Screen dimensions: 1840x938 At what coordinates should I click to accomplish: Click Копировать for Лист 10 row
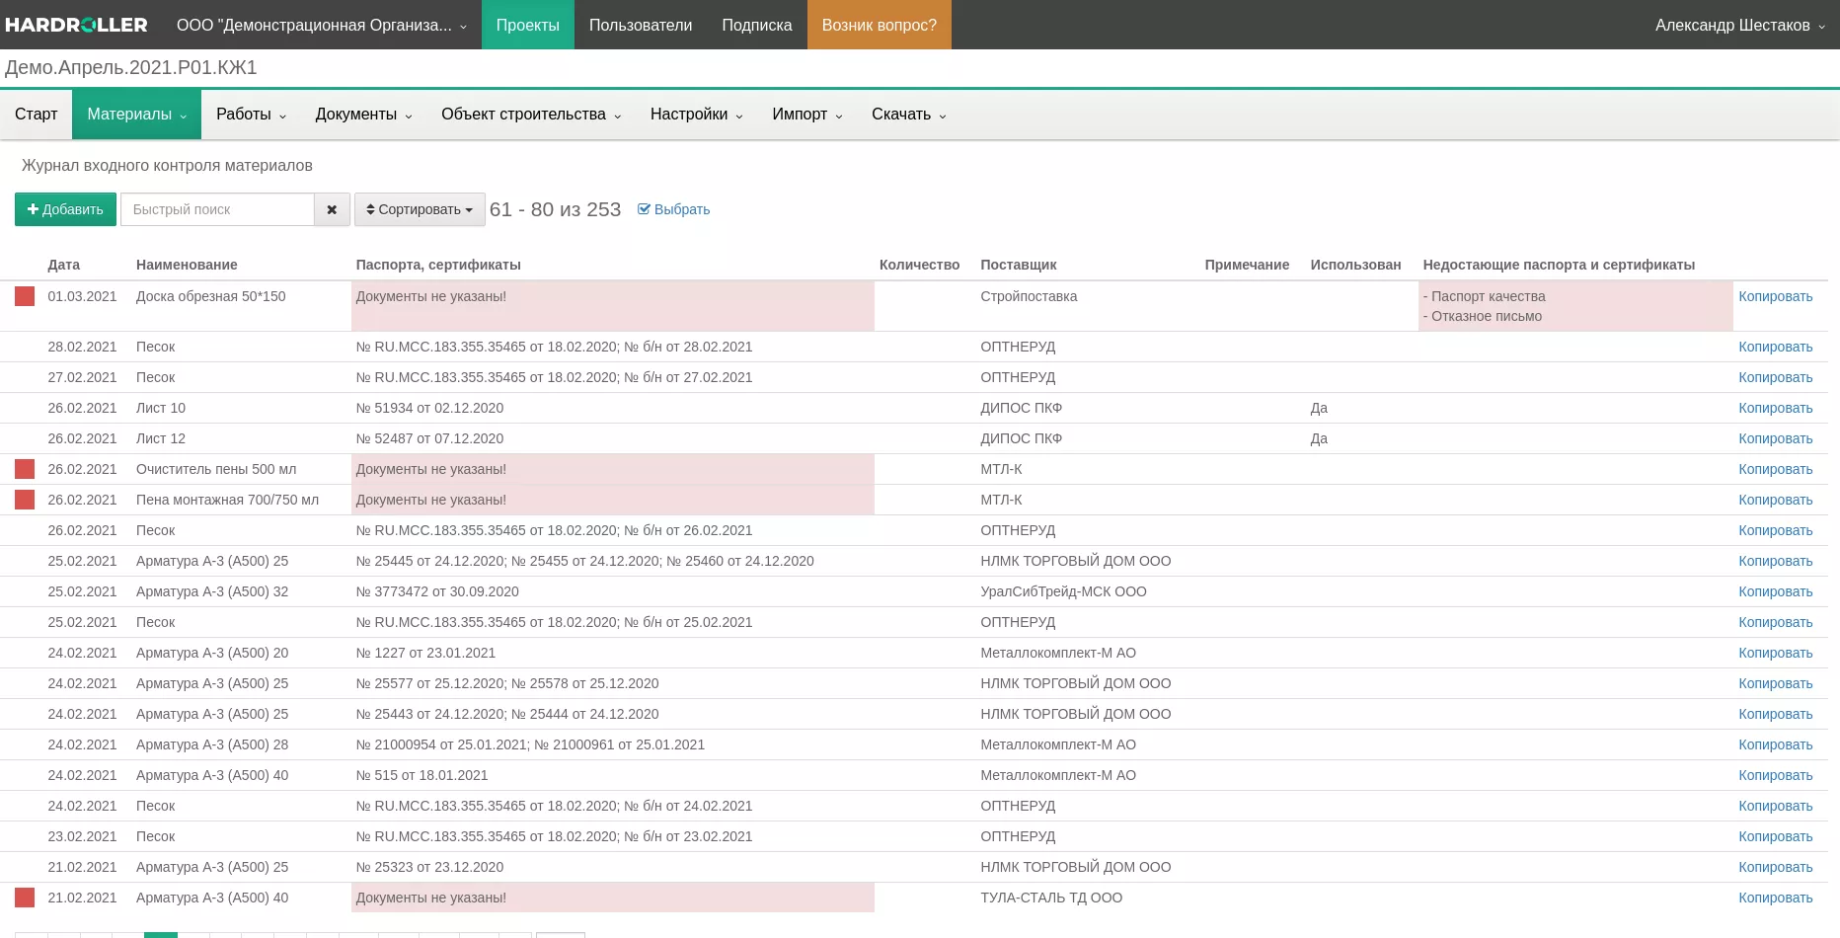coord(1775,408)
